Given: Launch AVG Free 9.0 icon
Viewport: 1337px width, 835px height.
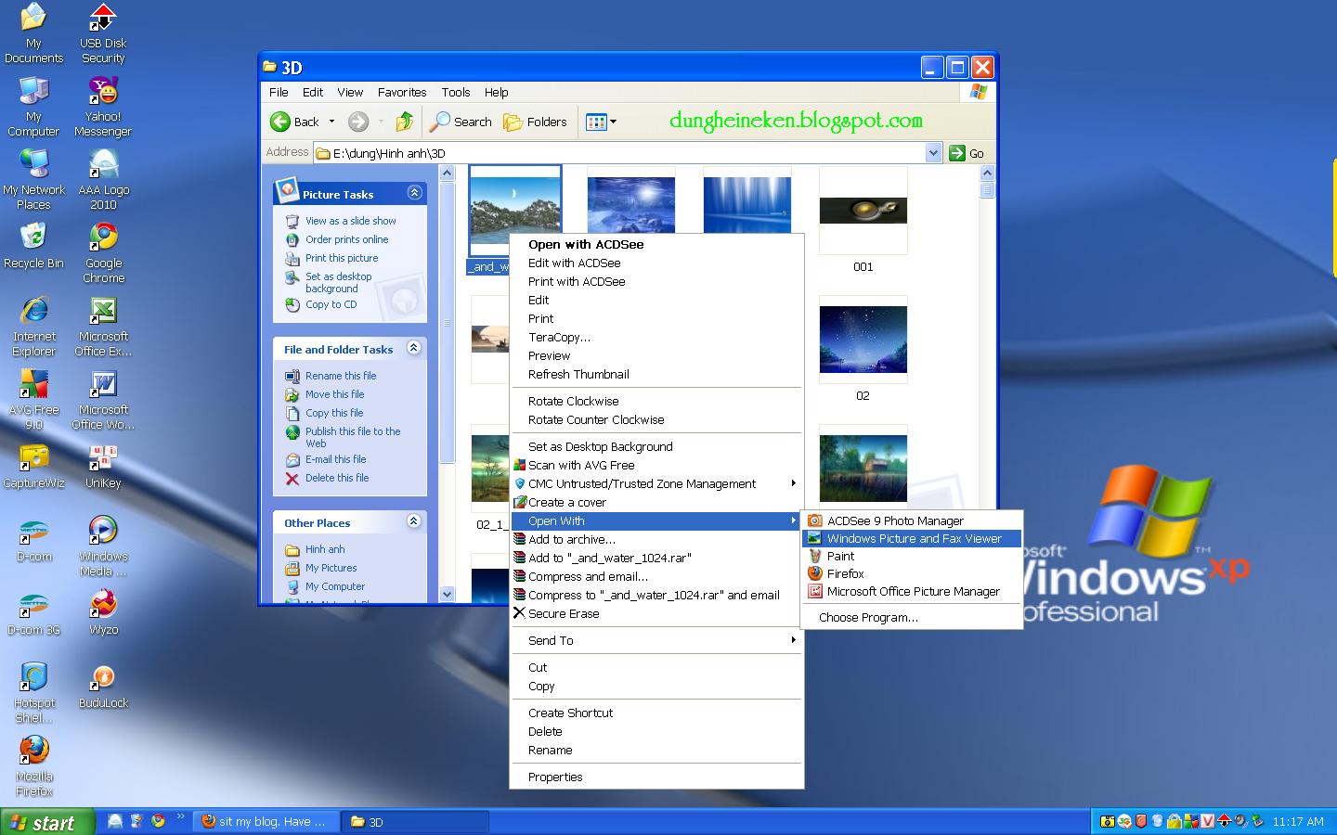Looking at the screenshot, I should coord(33,400).
